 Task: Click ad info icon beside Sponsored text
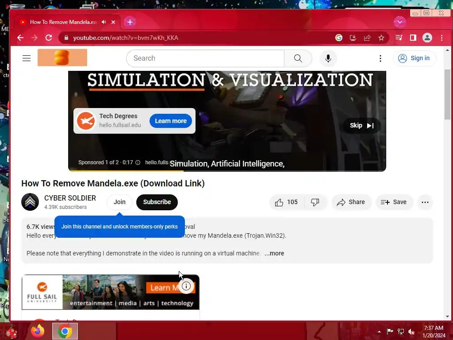[138, 162]
